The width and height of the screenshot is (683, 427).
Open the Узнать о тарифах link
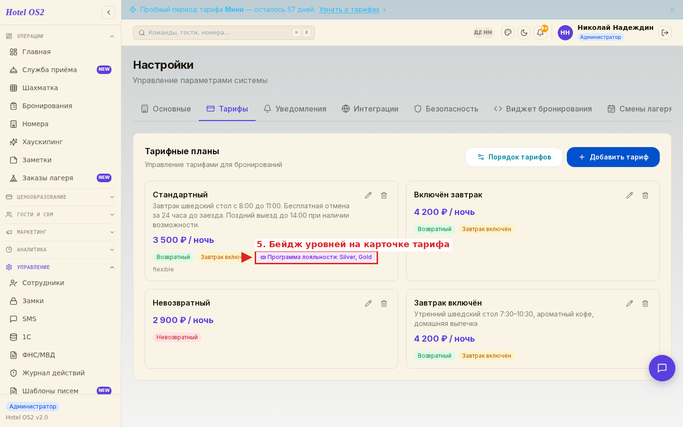coord(349,9)
